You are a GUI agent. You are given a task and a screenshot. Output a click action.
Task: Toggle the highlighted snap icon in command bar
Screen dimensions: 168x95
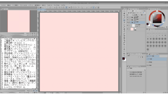click(93, 7)
